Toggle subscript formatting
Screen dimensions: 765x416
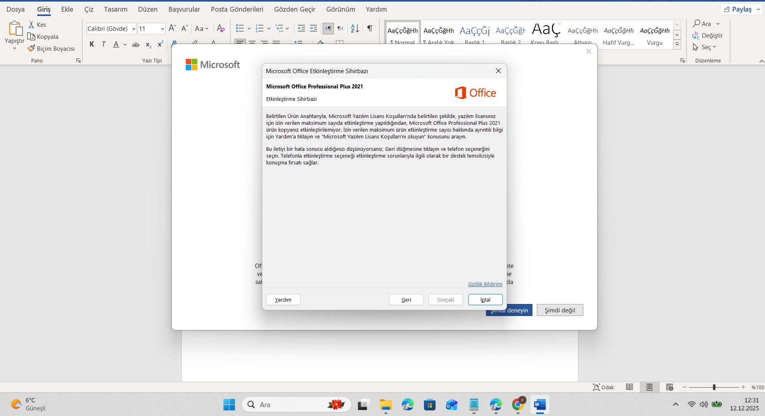[148, 44]
